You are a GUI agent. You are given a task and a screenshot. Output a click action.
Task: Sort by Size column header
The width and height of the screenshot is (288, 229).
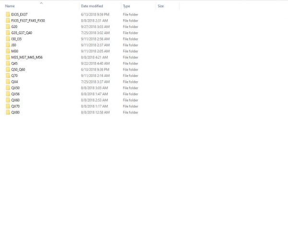(160, 6)
